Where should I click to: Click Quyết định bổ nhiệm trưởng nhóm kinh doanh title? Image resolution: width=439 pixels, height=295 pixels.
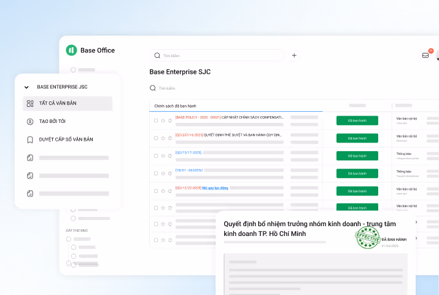point(309,229)
